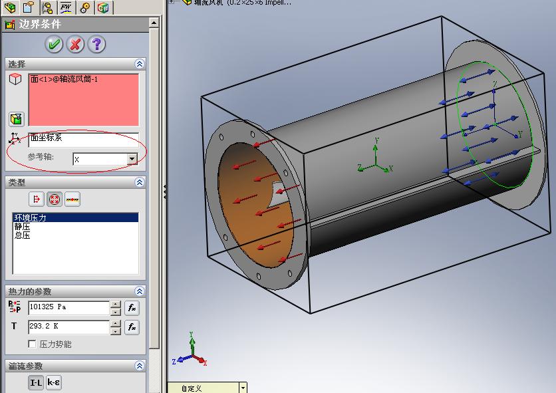This screenshot has height=393, width=556.
Task: Open the CW colored cube tab
Action: pyautogui.click(x=104, y=7)
